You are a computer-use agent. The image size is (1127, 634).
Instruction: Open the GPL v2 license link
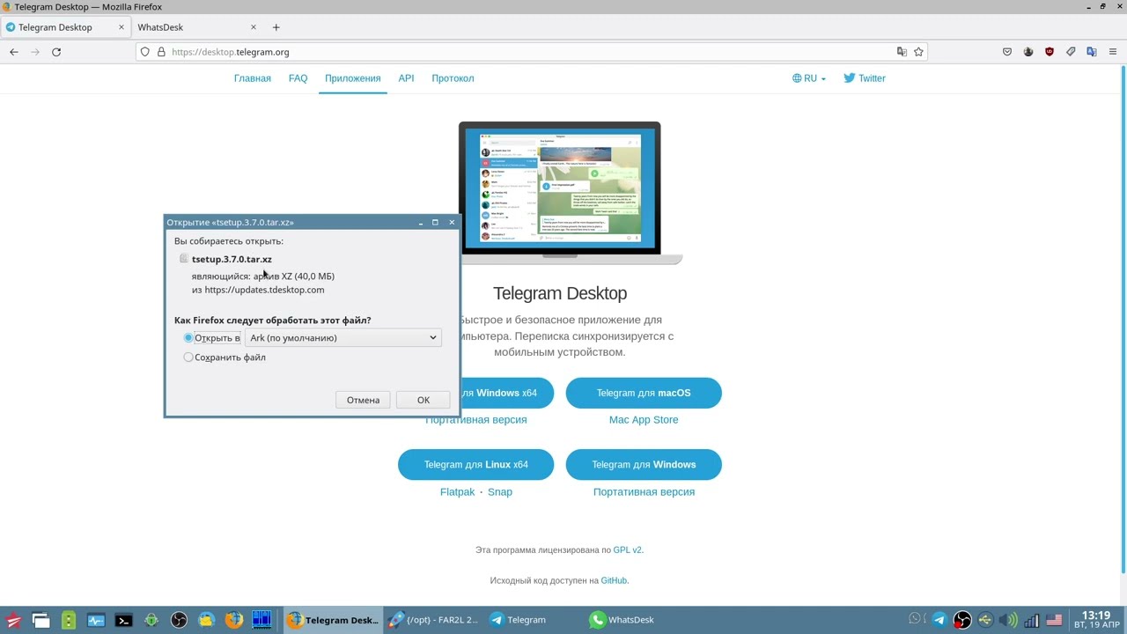pos(628,550)
